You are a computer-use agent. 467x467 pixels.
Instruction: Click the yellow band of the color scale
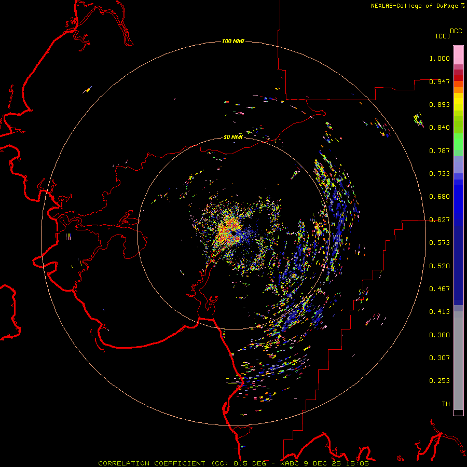tap(458, 102)
